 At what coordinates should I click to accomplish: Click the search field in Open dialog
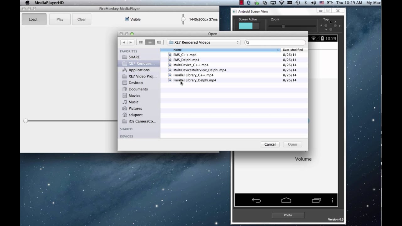(x=275, y=42)
